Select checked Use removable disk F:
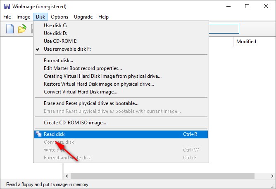This screenshot has width=276, height=189. point(121,49)
